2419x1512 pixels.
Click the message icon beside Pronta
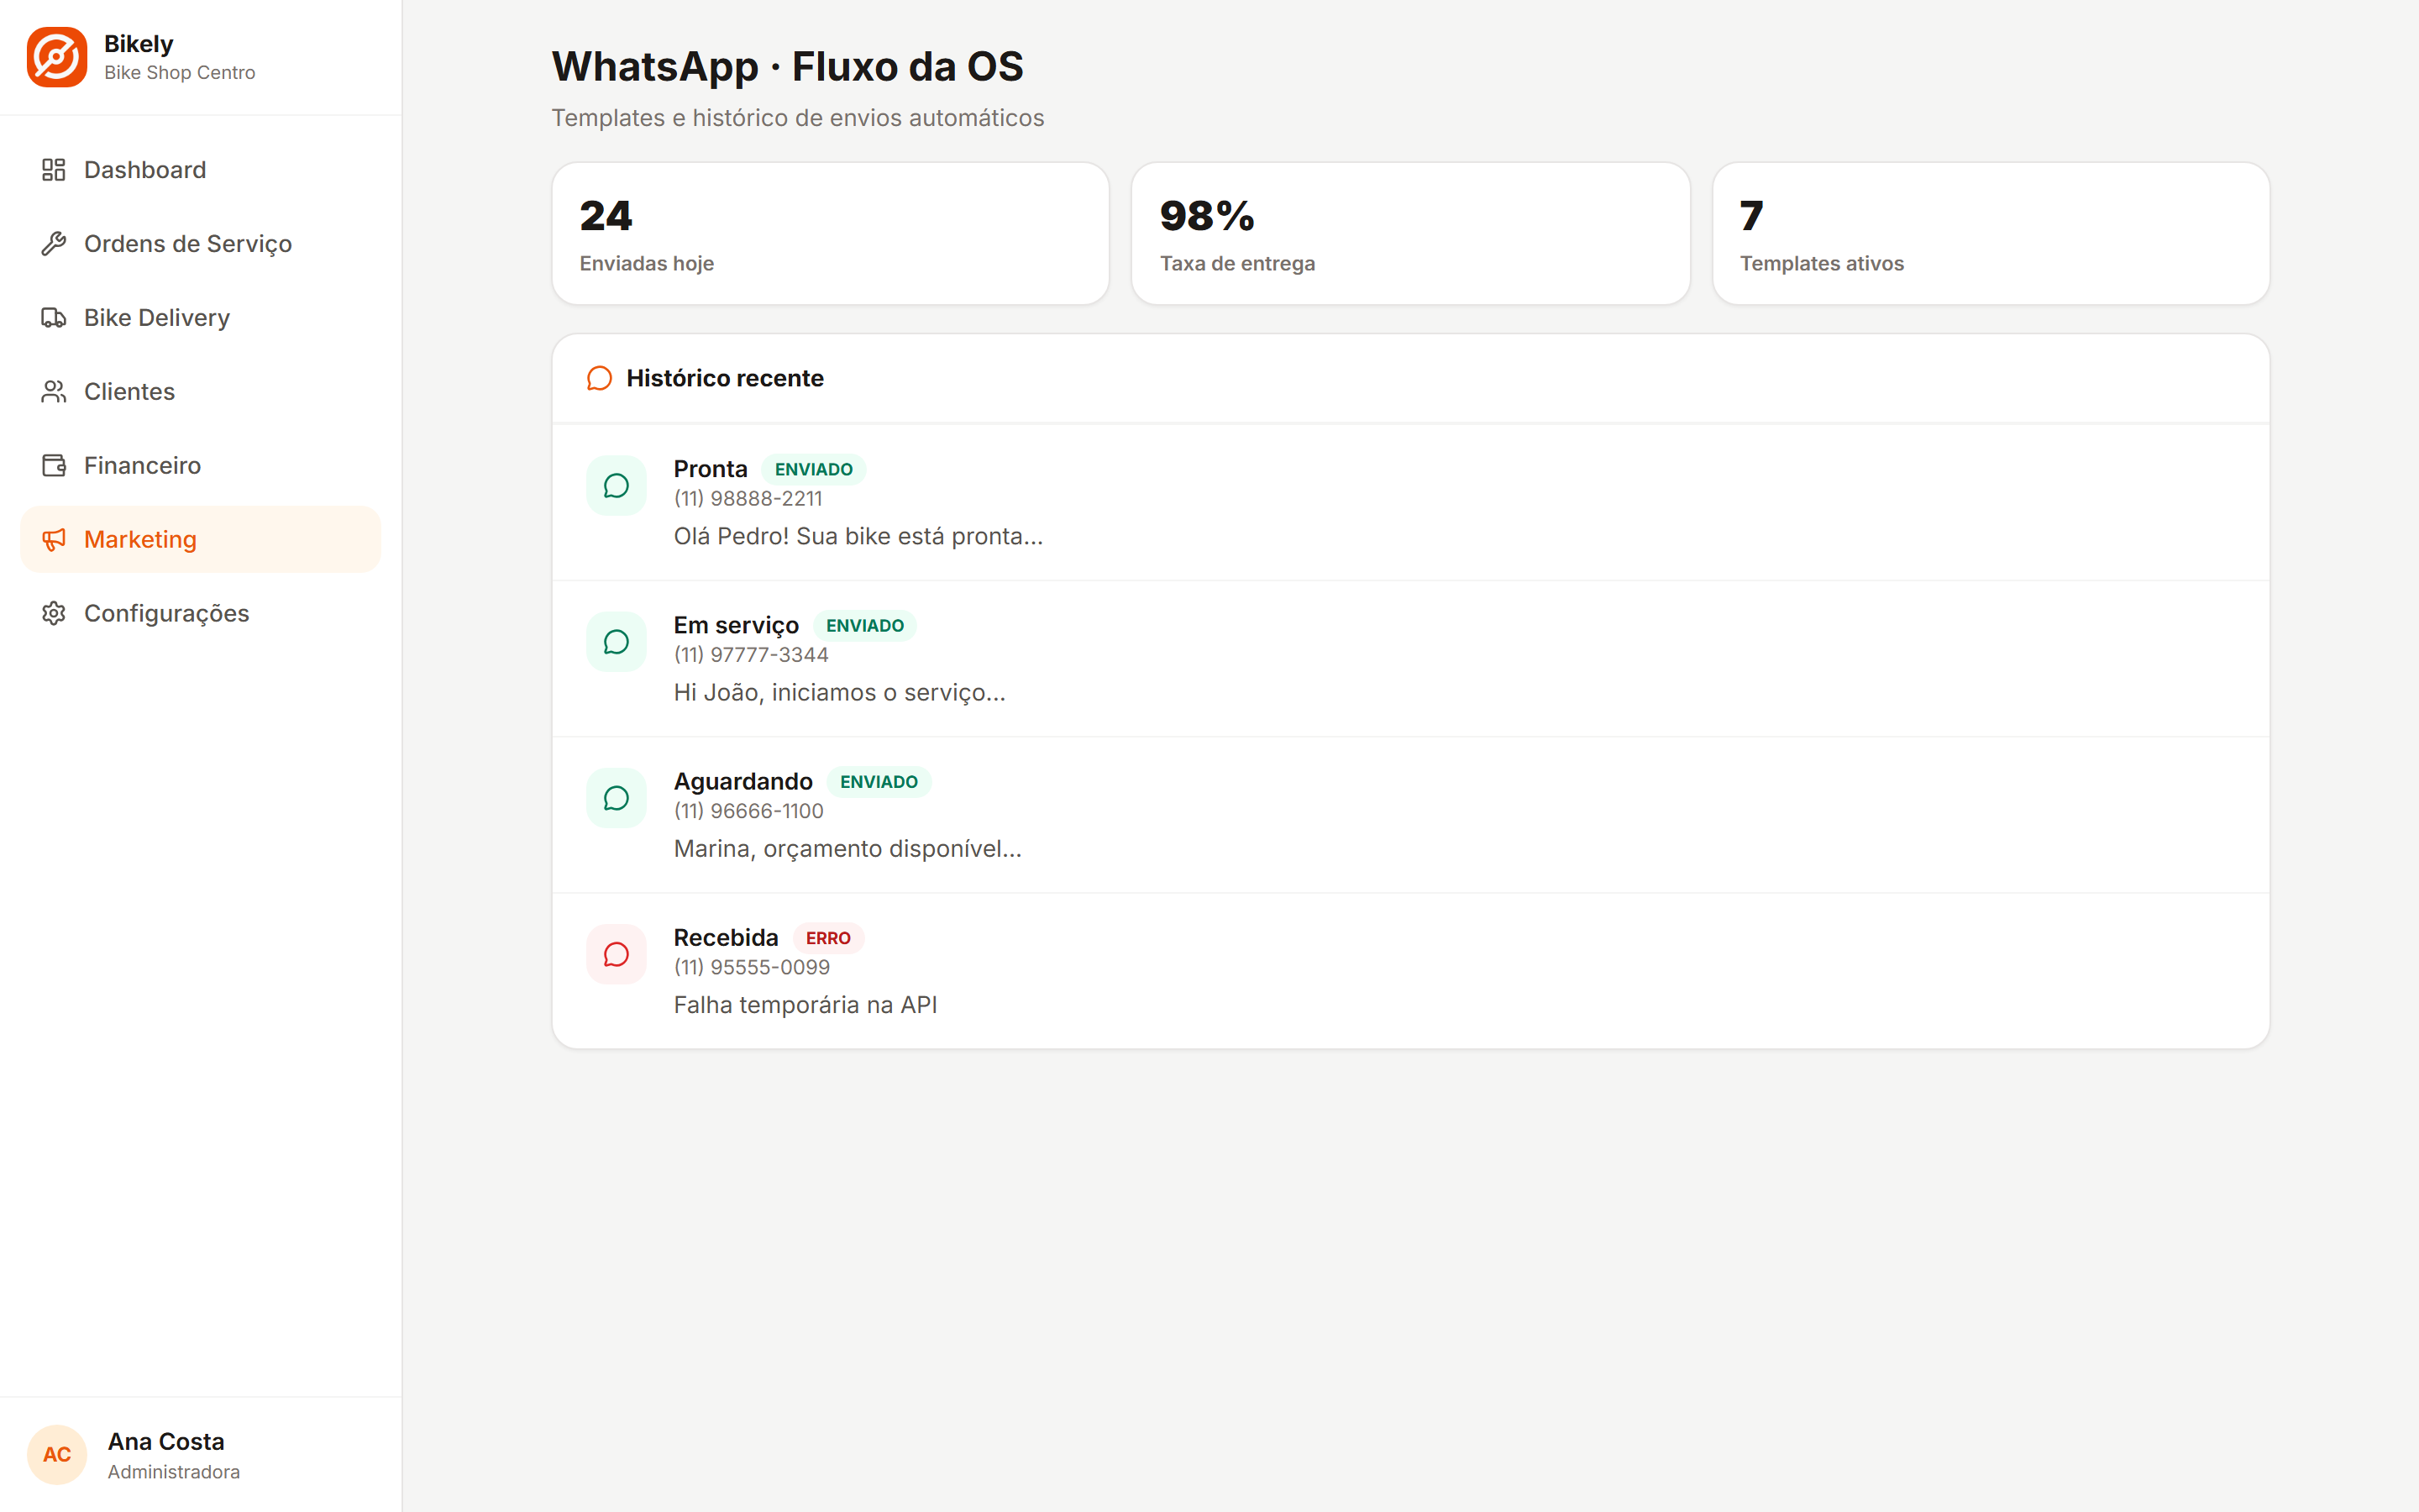click(x=617, y=486)
